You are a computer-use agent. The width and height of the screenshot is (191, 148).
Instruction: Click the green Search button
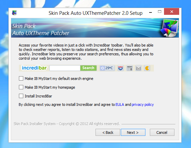[x=88, y=68]
